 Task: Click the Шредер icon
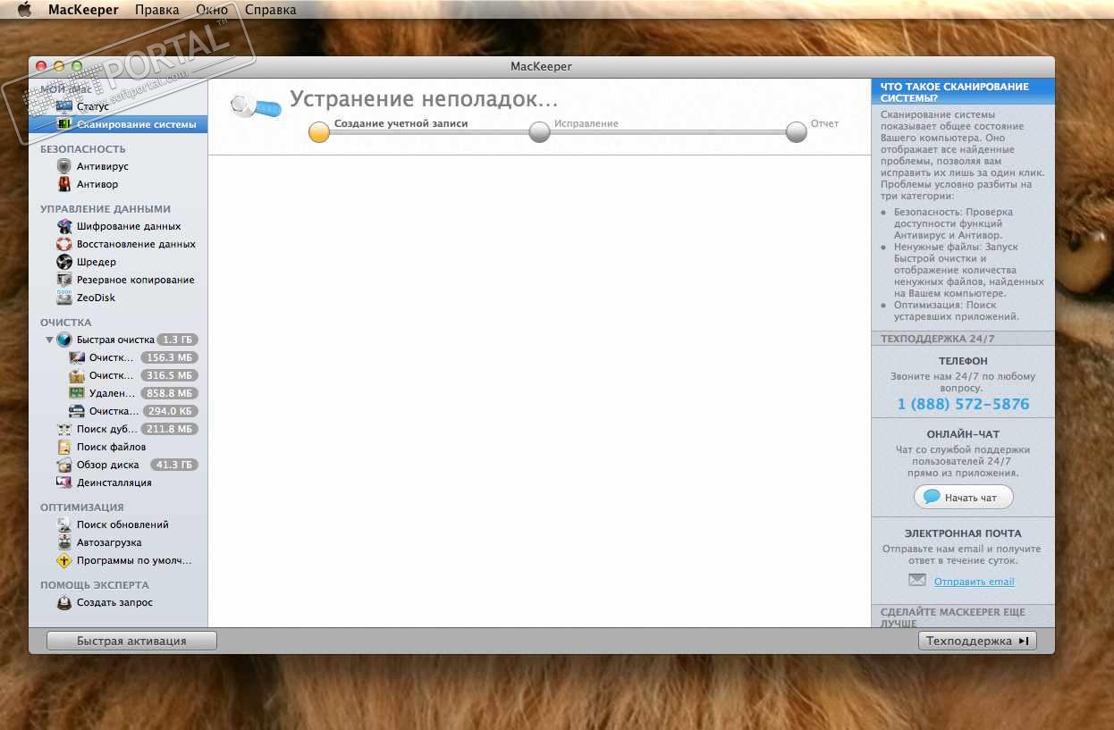63,262
